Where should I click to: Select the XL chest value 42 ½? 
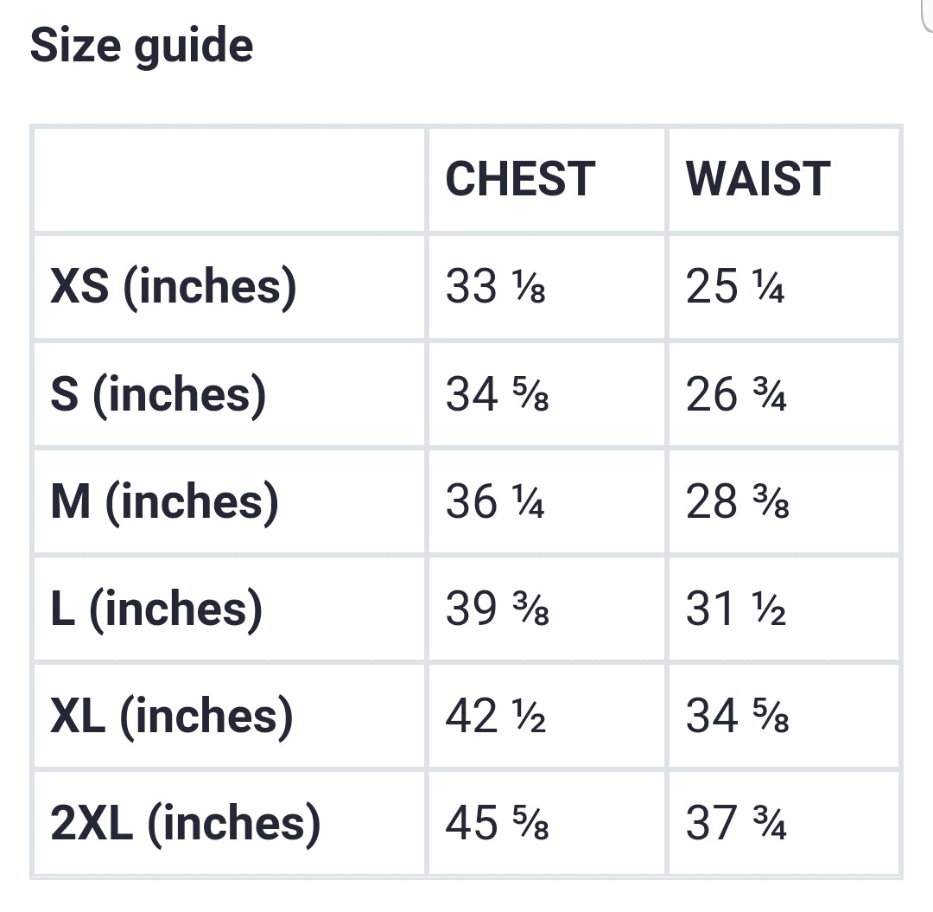pyautogui.click(x=496, y=717)
